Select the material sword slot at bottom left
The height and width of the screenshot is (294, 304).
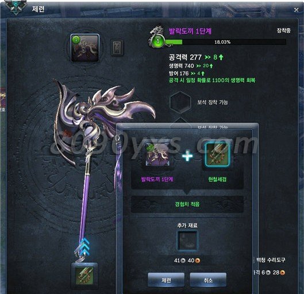(x=84, y=275)
